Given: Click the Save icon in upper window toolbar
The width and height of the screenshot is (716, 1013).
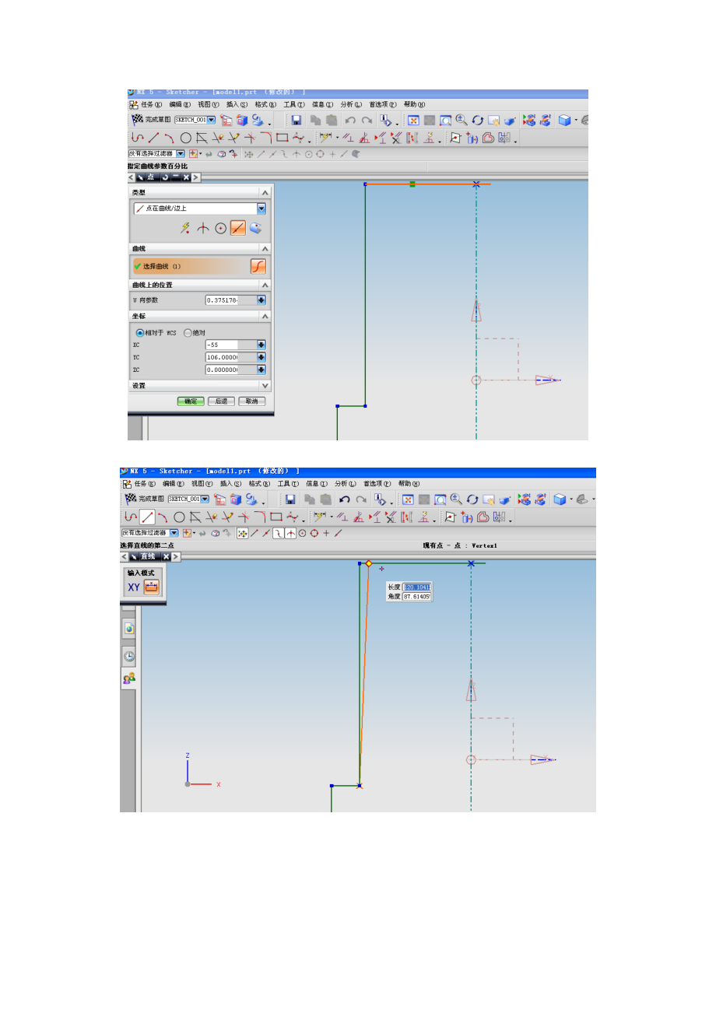Looking at the screenshot, I should click(296, 120).
